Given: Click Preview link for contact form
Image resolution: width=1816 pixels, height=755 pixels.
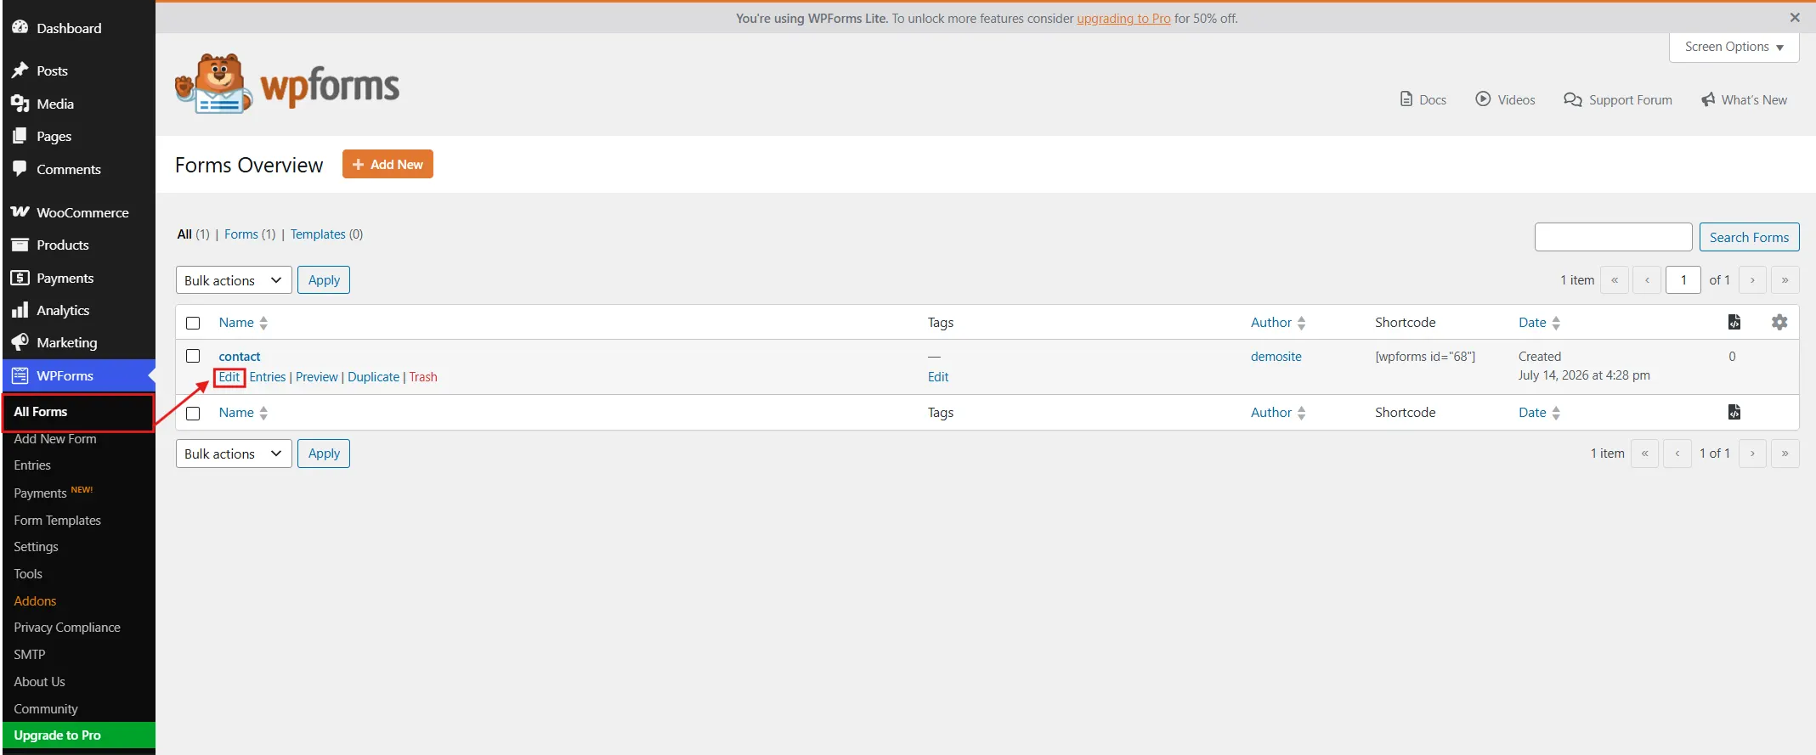Looking at the screenshot, I should (317, 377).
